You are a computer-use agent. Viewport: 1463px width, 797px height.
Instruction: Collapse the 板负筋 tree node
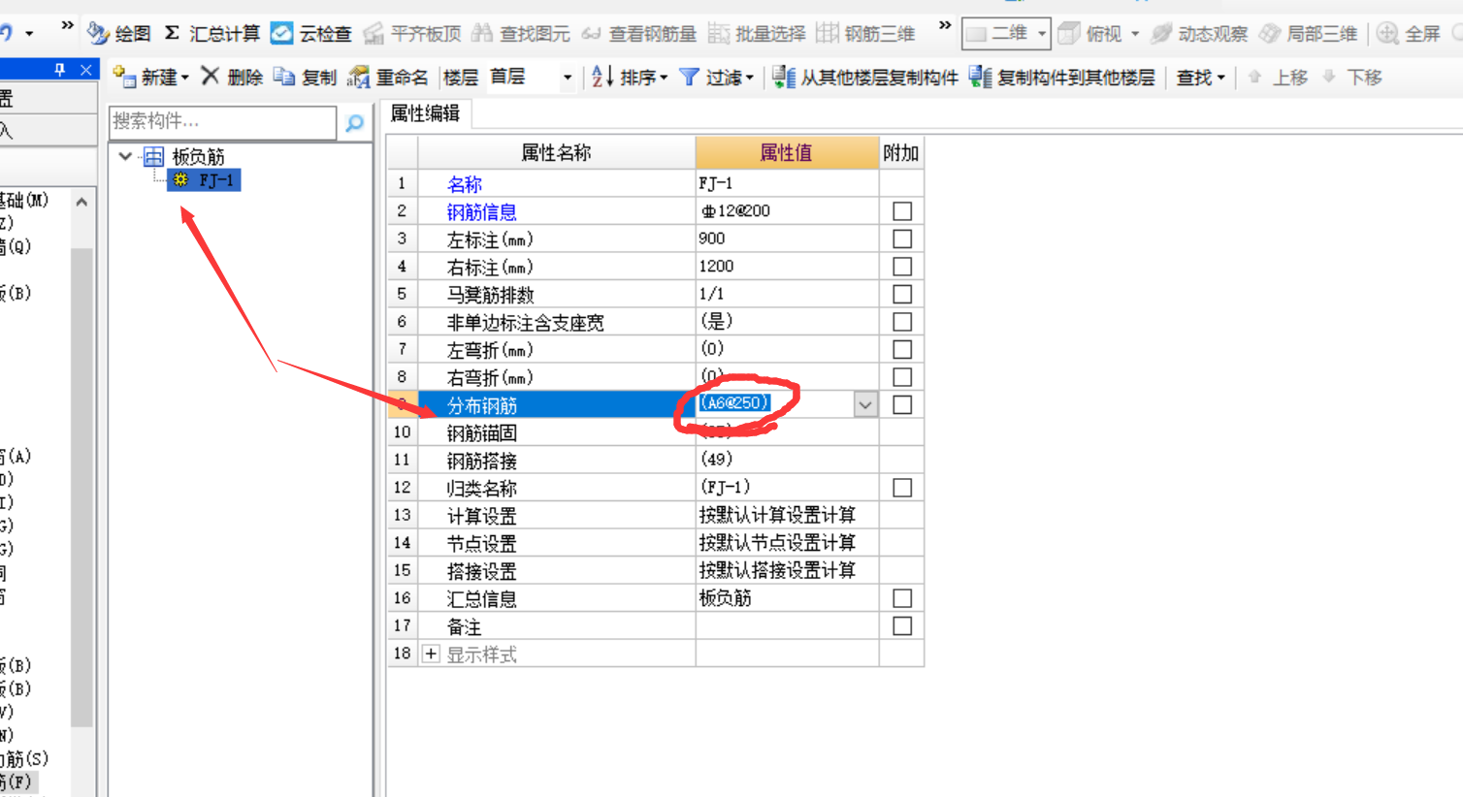pyautogui.click(x=125, y=155)
